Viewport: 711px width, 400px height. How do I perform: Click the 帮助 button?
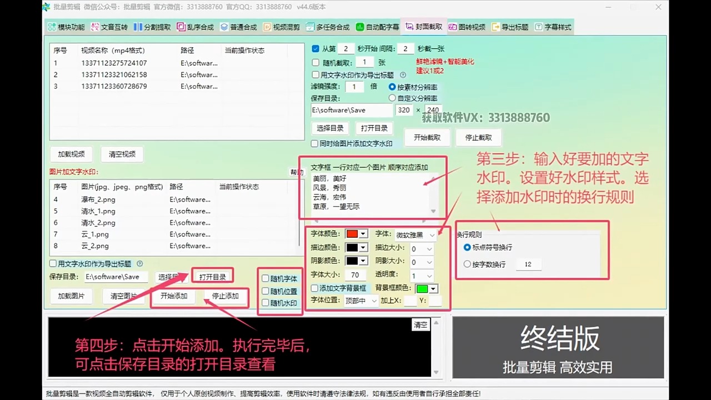(x=297, y=172)
